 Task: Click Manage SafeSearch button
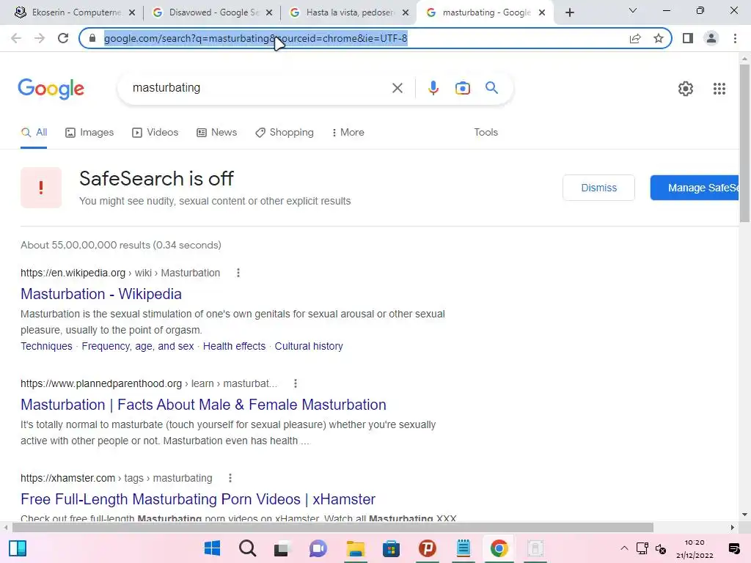[x=695, y=188]
